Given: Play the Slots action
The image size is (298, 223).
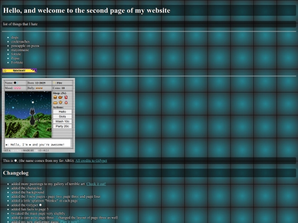Looking at the screenshot, I should pyautogui.click(x=62, y=116).
